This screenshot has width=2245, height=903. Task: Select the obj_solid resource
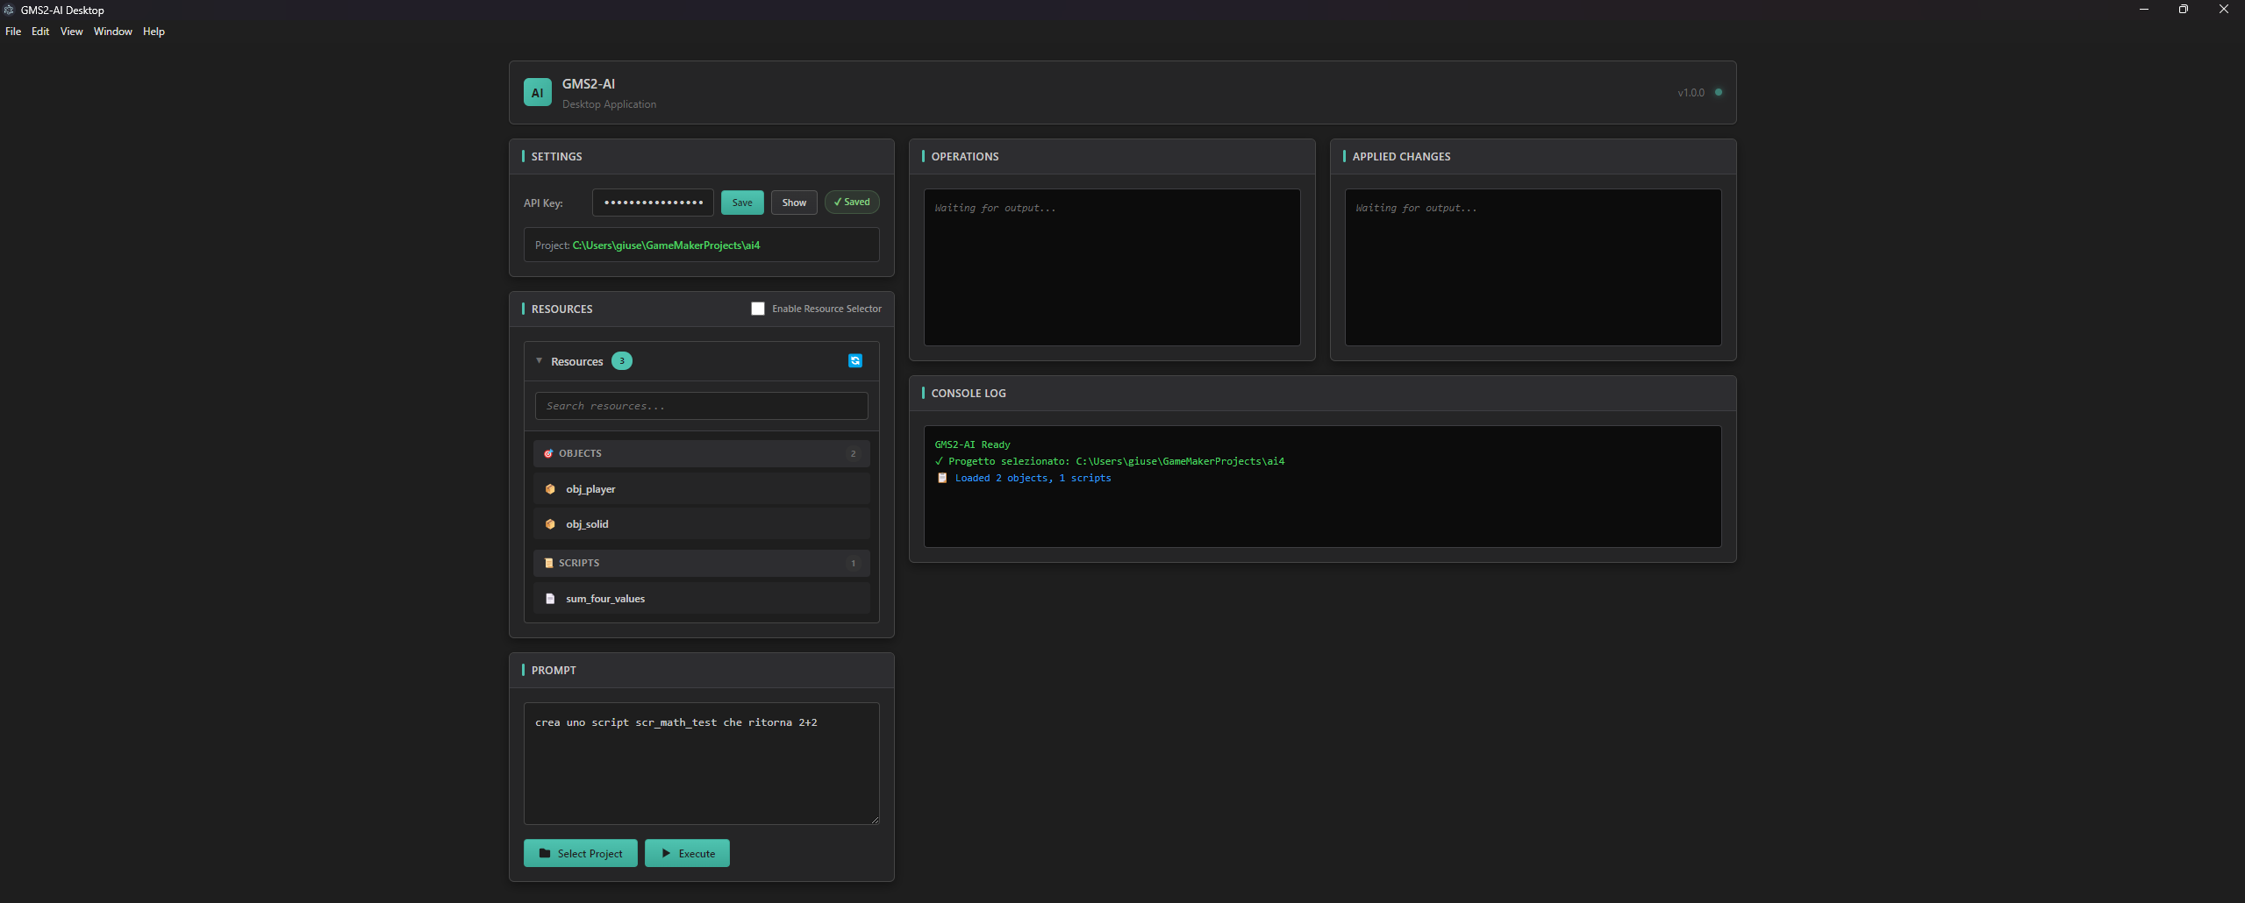click(x=702, y=524)
